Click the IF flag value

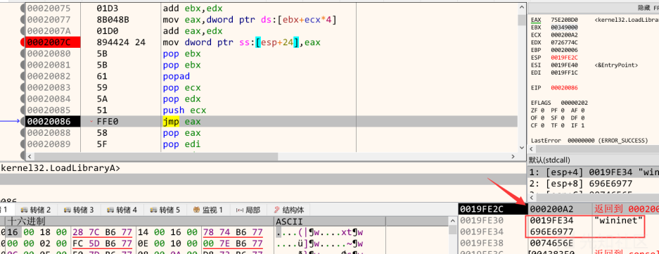pos(582,125)
